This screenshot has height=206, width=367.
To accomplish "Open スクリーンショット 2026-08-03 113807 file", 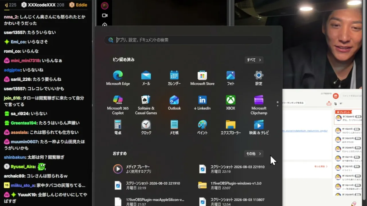I will pyautogui.click(x=232, y=202).
